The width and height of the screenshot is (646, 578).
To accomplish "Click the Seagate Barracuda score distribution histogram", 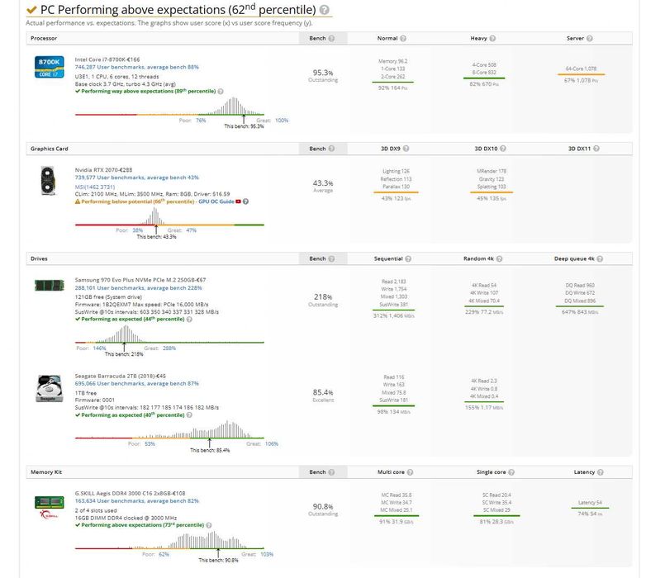I will (x=169, y=430).
